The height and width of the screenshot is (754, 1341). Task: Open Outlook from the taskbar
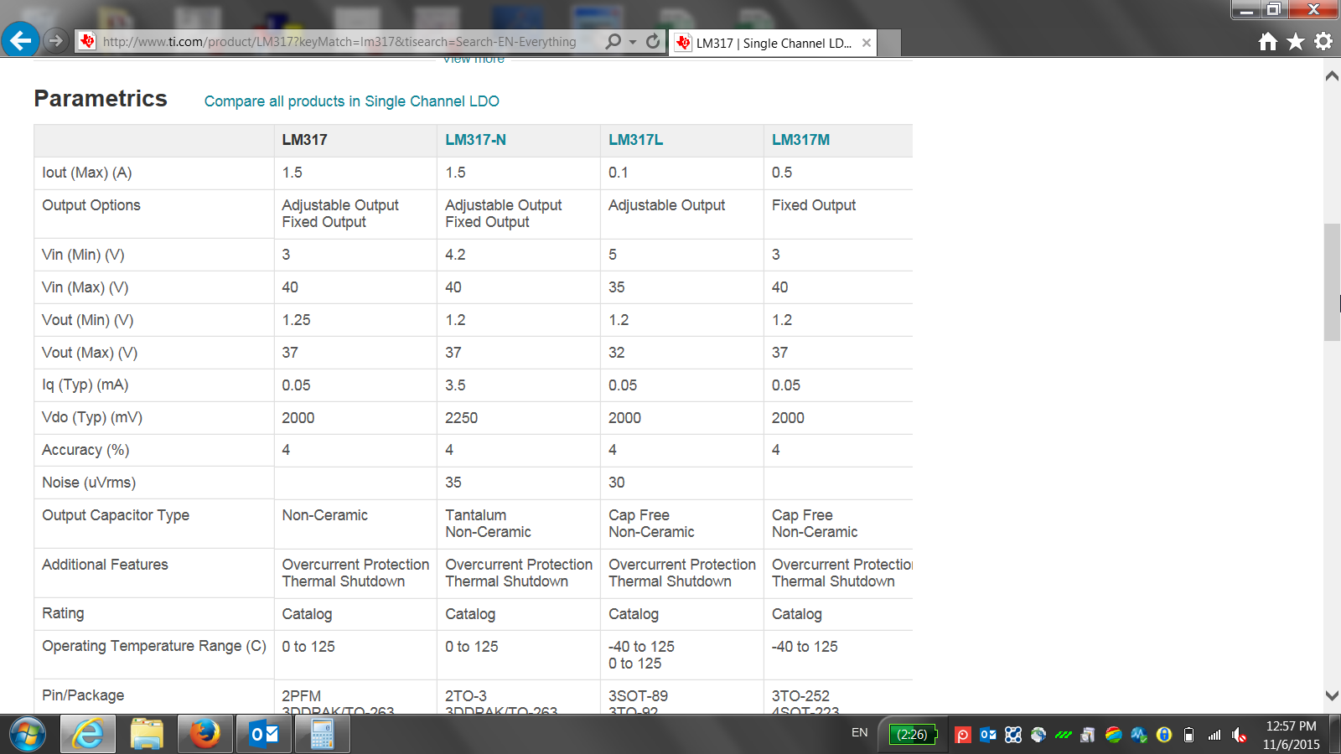tap(263, 735)
